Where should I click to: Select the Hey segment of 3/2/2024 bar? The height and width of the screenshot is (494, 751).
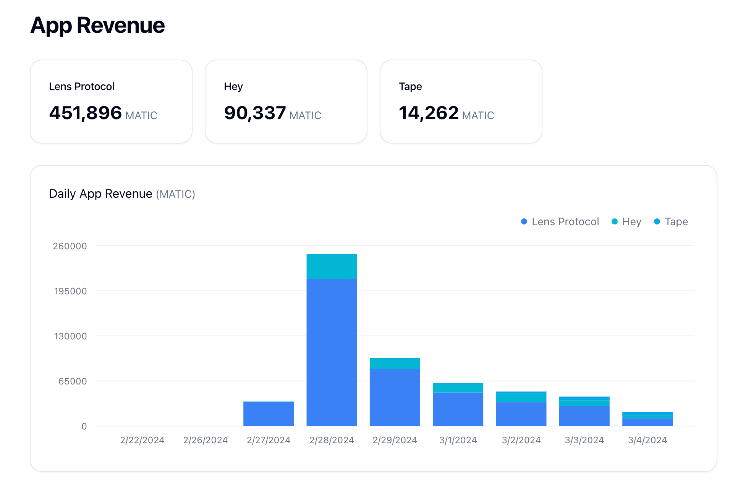pos(521,398)
